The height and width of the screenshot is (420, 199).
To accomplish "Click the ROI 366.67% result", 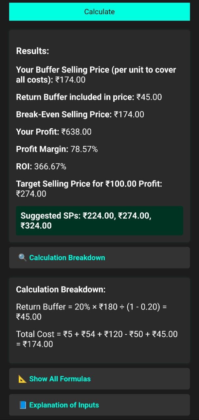I will (41, 167).
